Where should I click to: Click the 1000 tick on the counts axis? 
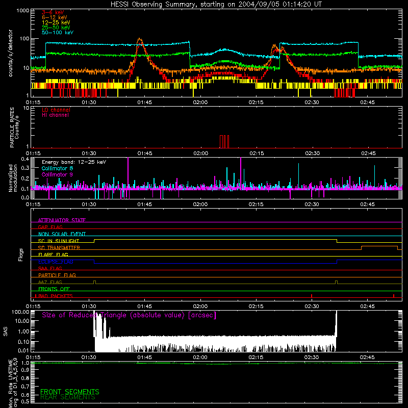(x=22, y=11)
